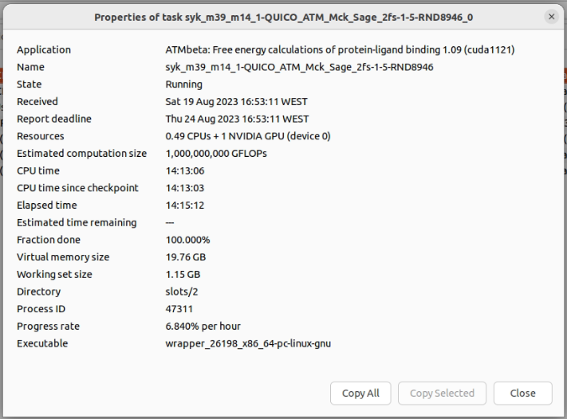The image size is (567, 419).
Task: Choose the Elapsed time row
Action: (47, 206)
